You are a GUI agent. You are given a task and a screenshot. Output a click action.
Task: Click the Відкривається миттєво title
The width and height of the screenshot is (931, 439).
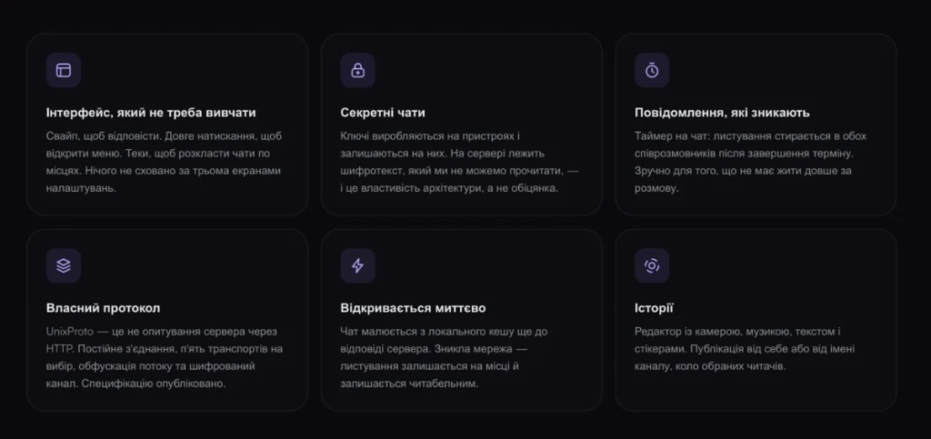point(414,308)
